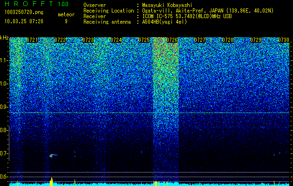Click the 1.1 kHz axis label
293x186 pixels.
point(4,60)
